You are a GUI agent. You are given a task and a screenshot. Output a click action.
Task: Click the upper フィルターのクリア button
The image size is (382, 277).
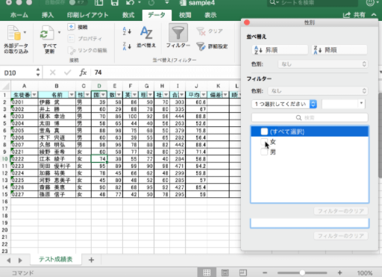[x=341, y=211]
